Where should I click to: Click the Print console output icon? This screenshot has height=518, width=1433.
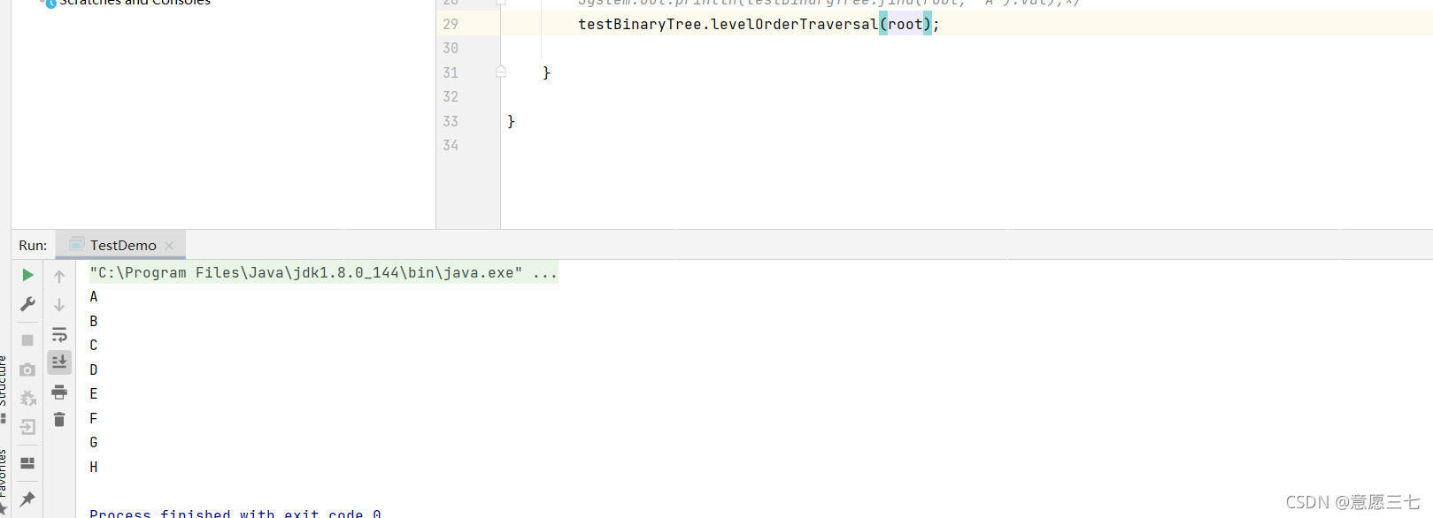59,392
